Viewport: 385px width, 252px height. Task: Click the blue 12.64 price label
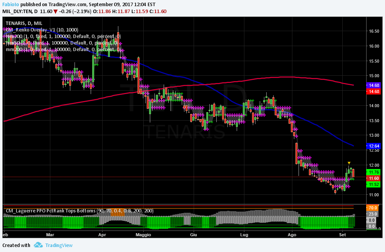point(373,146)
